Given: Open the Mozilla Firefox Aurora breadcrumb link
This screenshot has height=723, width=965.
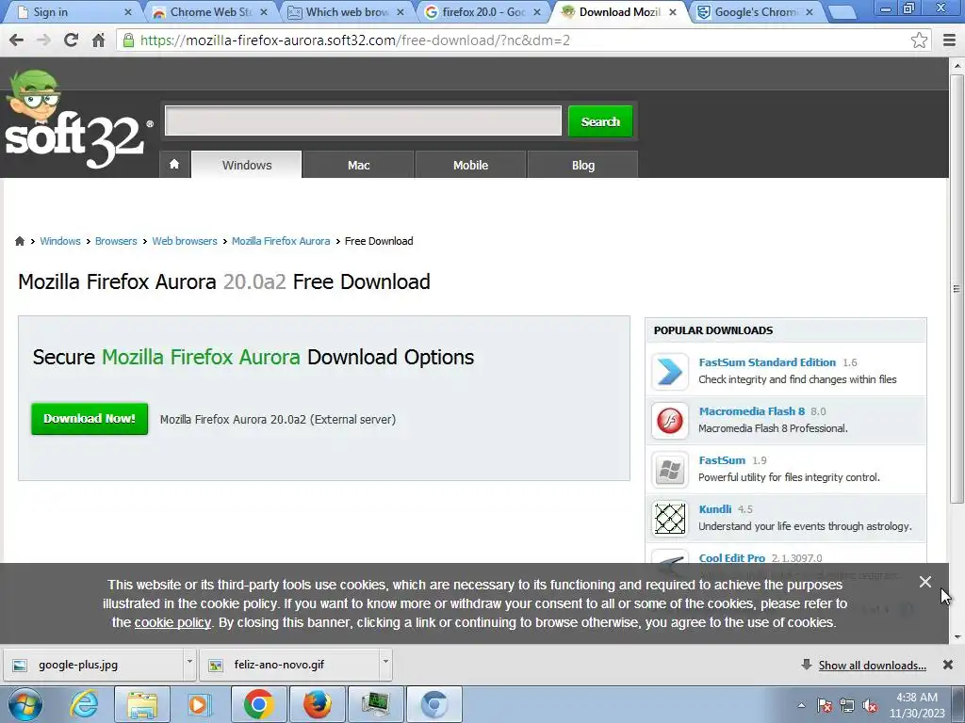Looking at the screenshot, I should [281, 241].
